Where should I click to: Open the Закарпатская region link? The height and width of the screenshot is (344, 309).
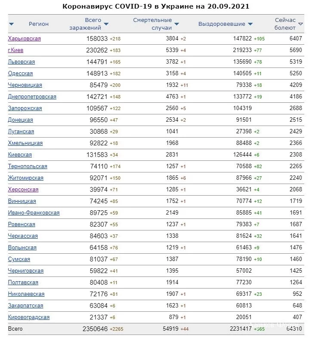25,306
